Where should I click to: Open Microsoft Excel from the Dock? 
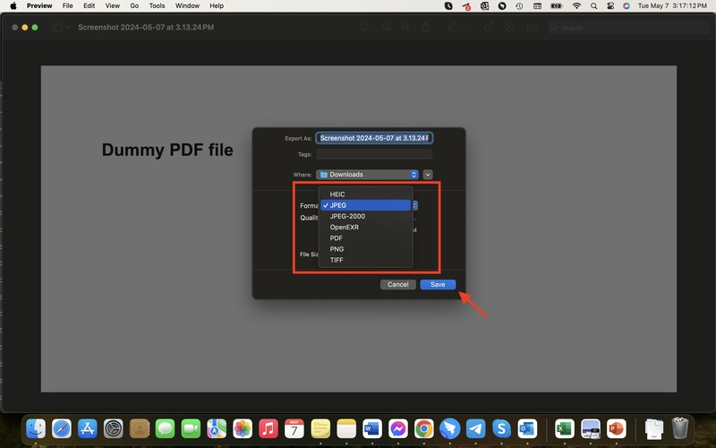click(x=565, y=429)
